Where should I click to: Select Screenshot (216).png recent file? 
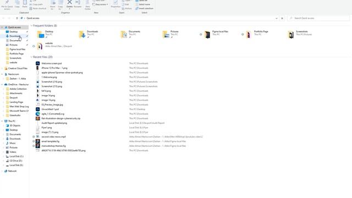tap(52, 82)
